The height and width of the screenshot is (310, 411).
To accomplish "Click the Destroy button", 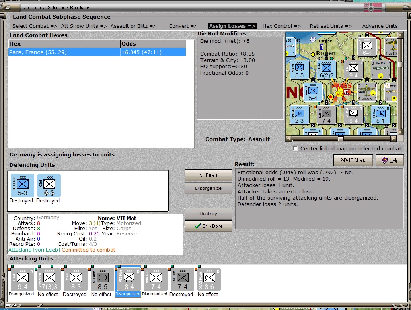I will pyautogui.click(x=208, y=214).
